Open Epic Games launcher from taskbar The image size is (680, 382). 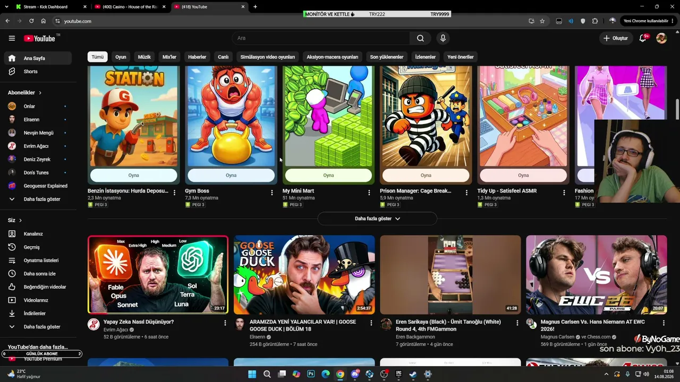coord(398,374)
